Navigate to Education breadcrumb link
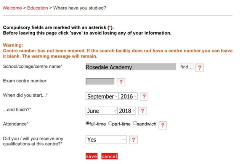 [x=37, y=8]
